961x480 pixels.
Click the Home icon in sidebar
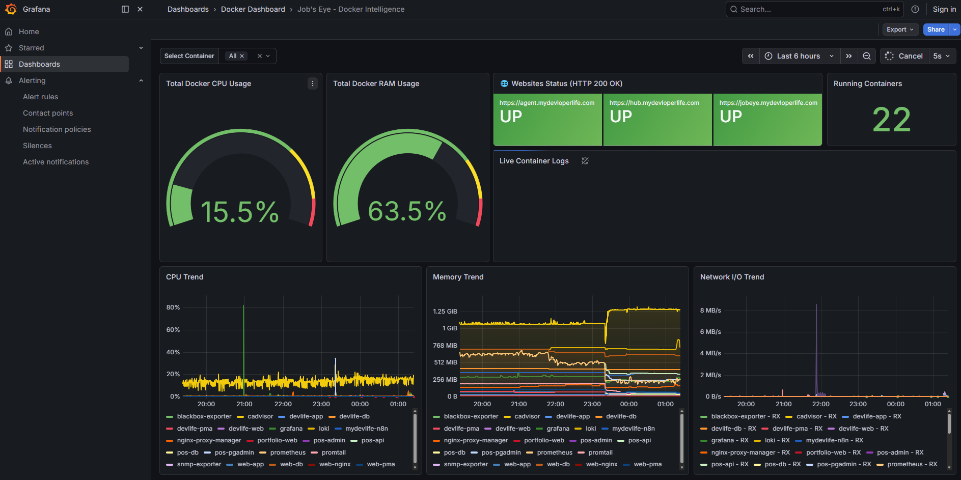pos(9,32)
